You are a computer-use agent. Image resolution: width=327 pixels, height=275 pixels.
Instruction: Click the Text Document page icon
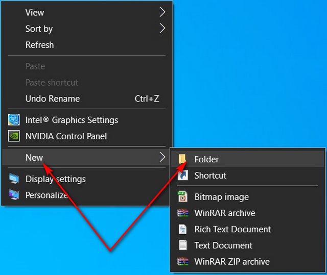coord(183,245)
